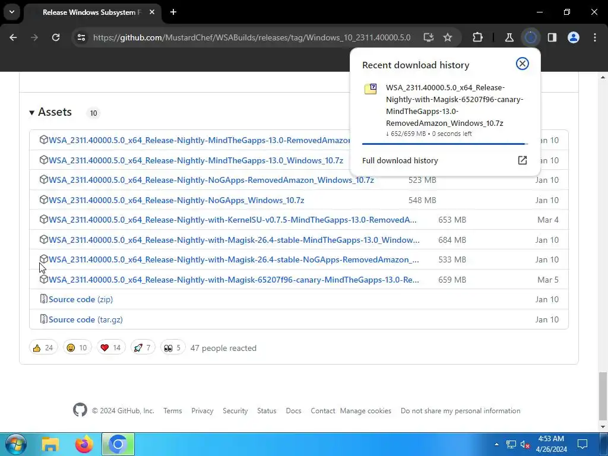This screenshot has width=608, height=456.
Task: Collapse the Assets section
Action: point(50,112)
